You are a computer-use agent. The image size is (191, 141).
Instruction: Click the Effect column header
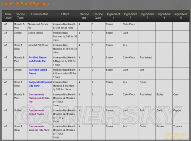(x=65, y=14)
